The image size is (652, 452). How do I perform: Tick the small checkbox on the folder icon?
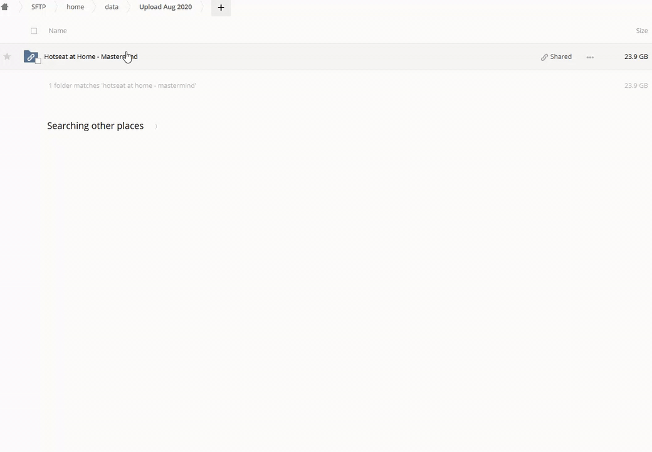[38, 61]
